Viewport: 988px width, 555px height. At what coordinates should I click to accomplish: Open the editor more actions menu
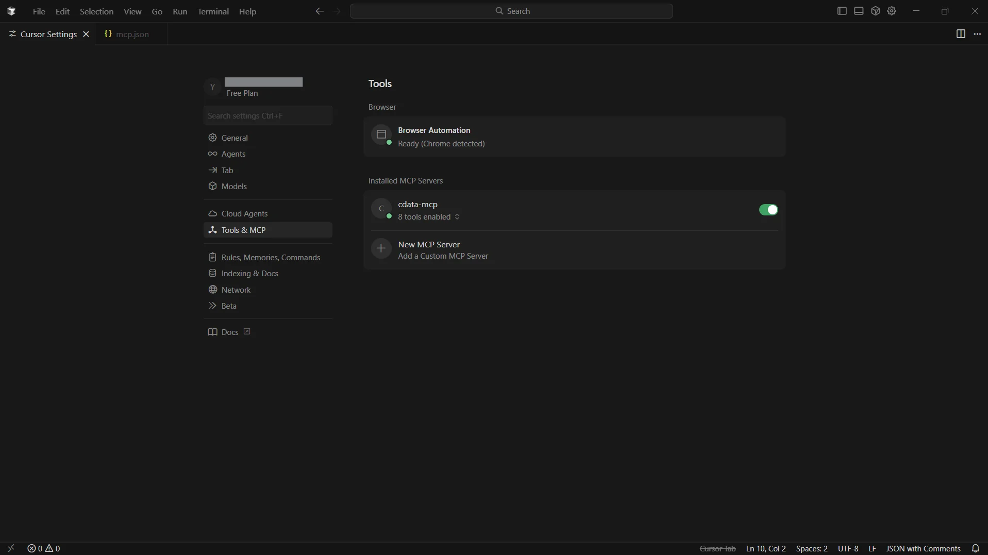pyautogui.click(x=977, y=34)
